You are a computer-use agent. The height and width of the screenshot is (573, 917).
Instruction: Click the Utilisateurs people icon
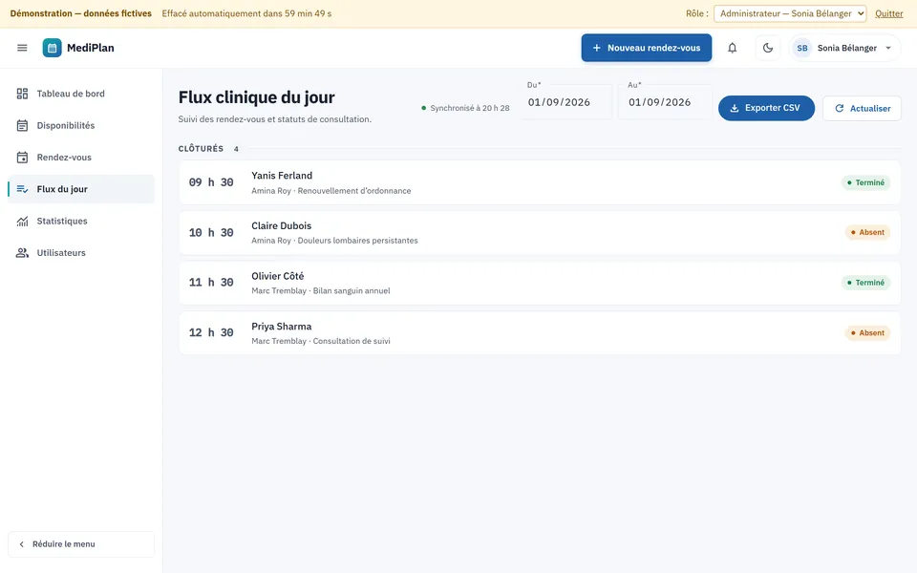click(22, 252)
